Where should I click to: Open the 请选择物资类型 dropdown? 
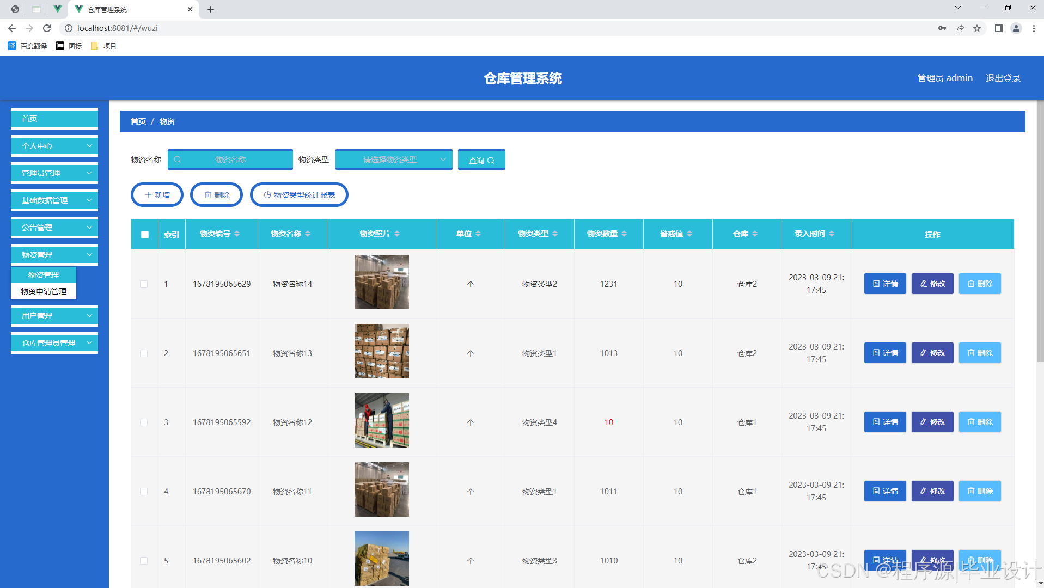394,160
